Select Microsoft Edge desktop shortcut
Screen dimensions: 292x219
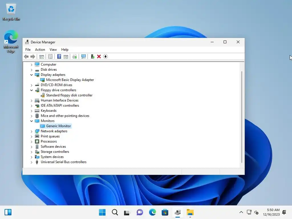11,41
